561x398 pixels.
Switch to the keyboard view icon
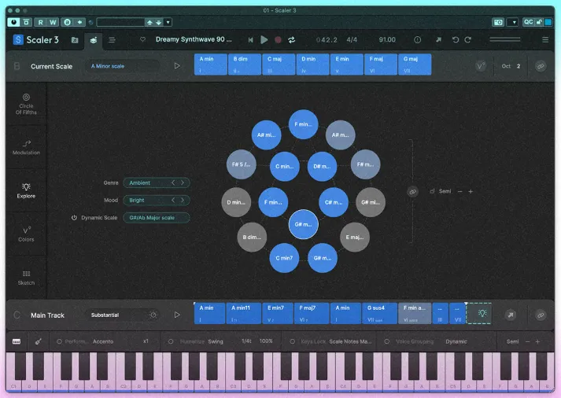coord(17,341)
